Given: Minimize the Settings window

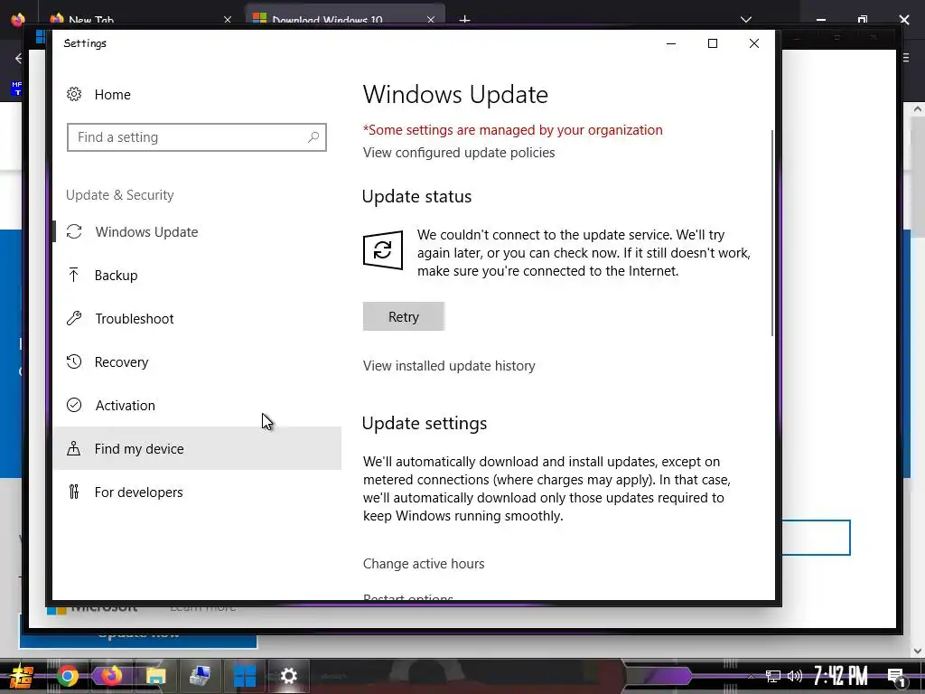Looking at the screenshot, I should coord(671,43).
